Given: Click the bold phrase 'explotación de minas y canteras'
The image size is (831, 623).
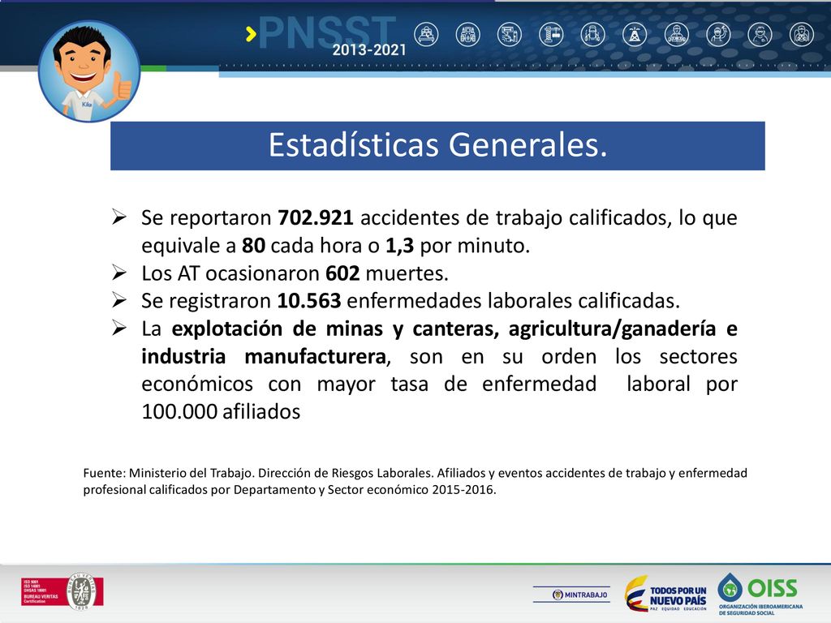Looking at the screenshot, I should [x=335, y=329].
